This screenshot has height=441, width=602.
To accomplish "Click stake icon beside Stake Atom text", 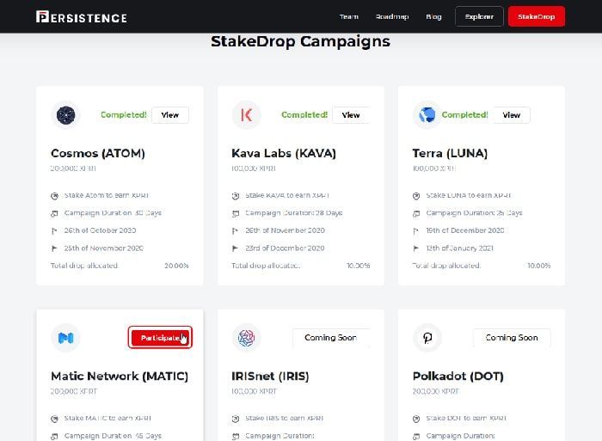I will (54, 196).
